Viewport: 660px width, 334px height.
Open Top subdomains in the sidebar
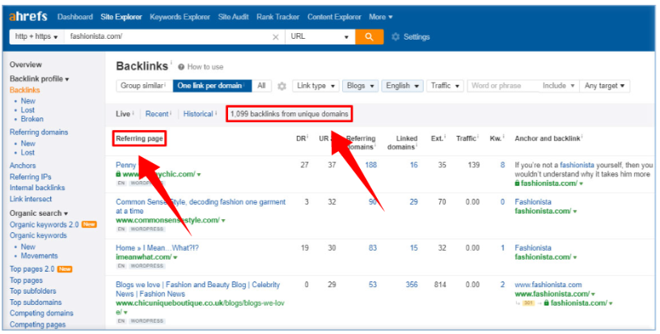coord(36,302)
